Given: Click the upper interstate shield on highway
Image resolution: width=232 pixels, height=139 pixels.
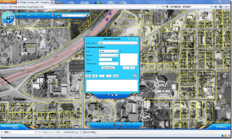Looking at the screenshot, I should [110, 14].
